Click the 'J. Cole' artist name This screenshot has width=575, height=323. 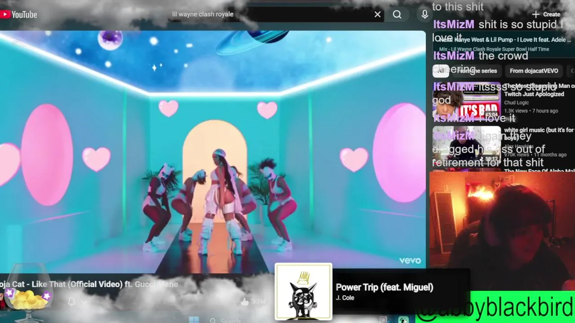click(x=345, y=298)
